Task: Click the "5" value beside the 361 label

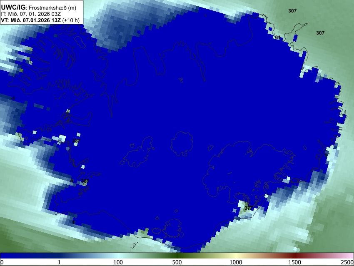Action: click(72, 181)
